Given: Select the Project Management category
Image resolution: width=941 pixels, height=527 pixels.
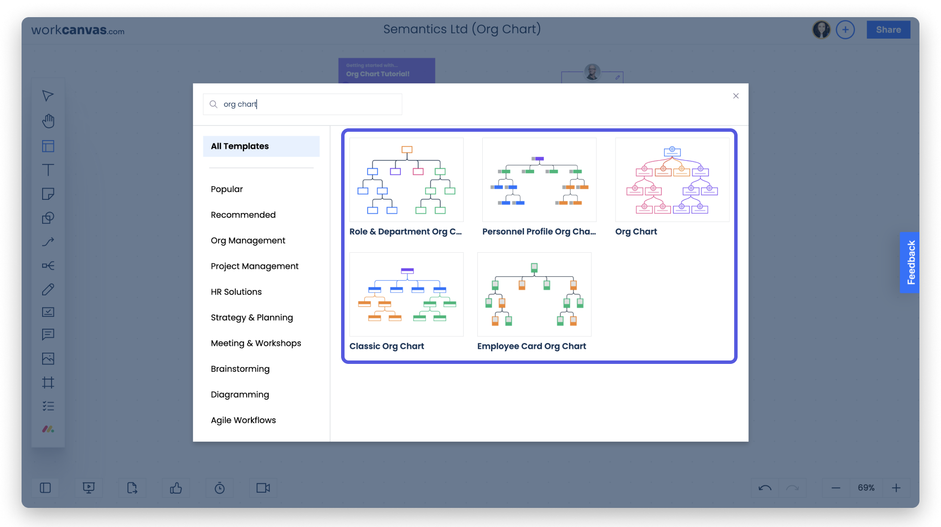Looking at the screenshot, I should [x=254, y=266].
